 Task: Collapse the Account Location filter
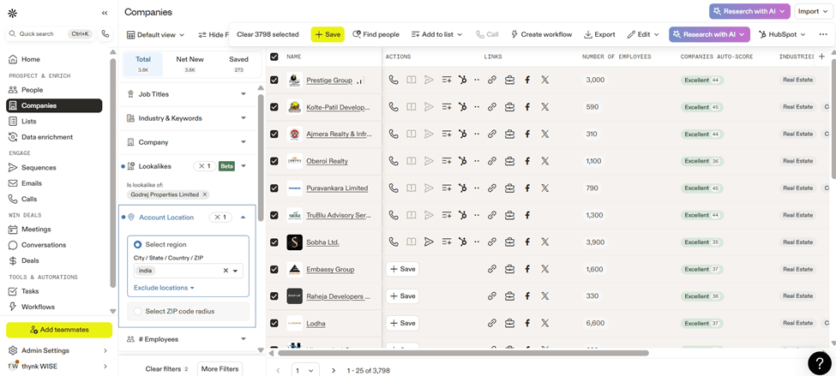click(244, 218)
